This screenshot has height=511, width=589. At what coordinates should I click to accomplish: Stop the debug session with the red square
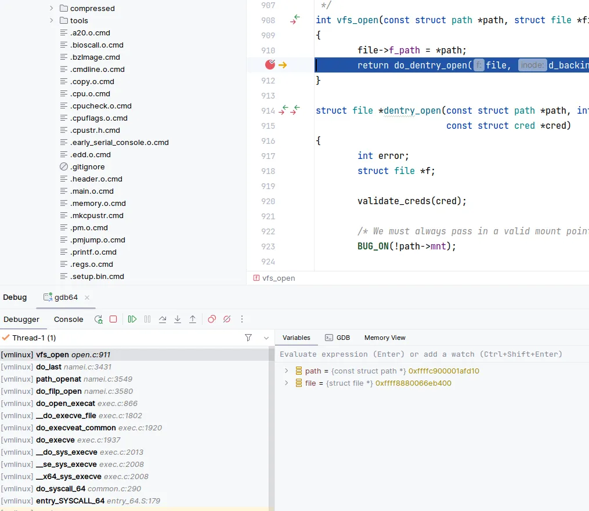pyautogui.click(x=113, y=319)
